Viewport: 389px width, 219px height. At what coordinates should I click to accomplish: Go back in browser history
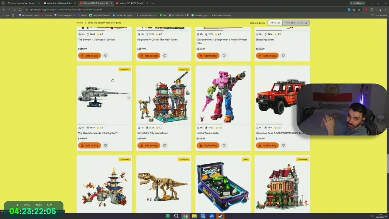click(3, 9)
